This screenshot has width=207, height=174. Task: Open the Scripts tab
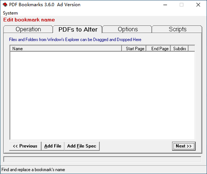tap(177, 29)
